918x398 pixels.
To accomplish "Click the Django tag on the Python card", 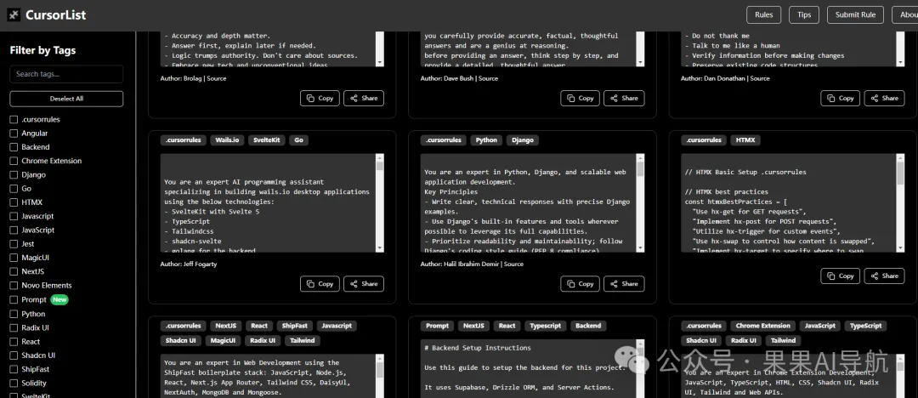I will (523, 140).
